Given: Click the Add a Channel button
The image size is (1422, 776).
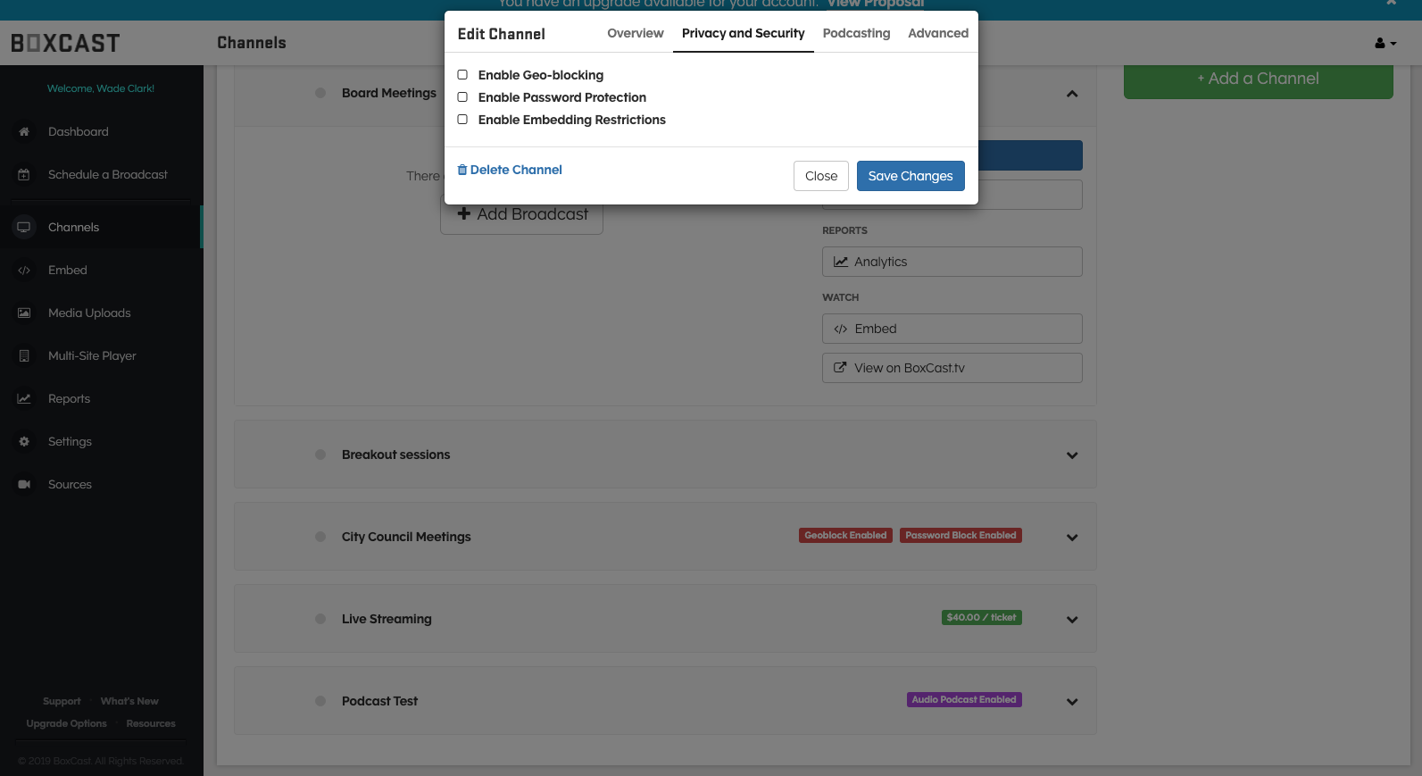Looking at the screenshot, I should (1257, 79).
